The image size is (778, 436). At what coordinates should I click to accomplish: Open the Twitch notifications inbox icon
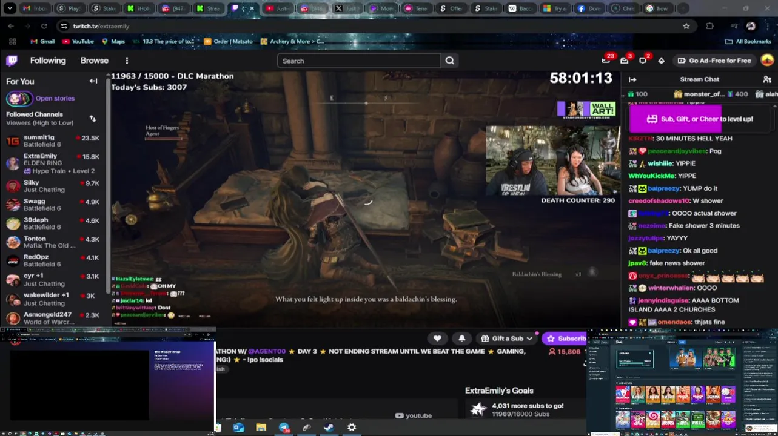[624, 61]
